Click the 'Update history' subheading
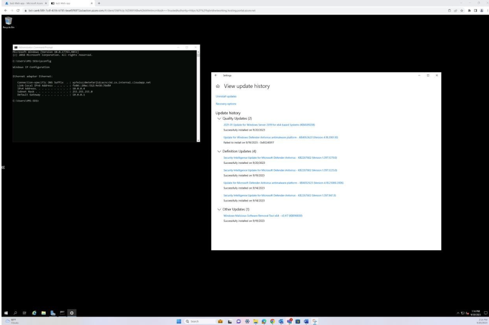 228,113
